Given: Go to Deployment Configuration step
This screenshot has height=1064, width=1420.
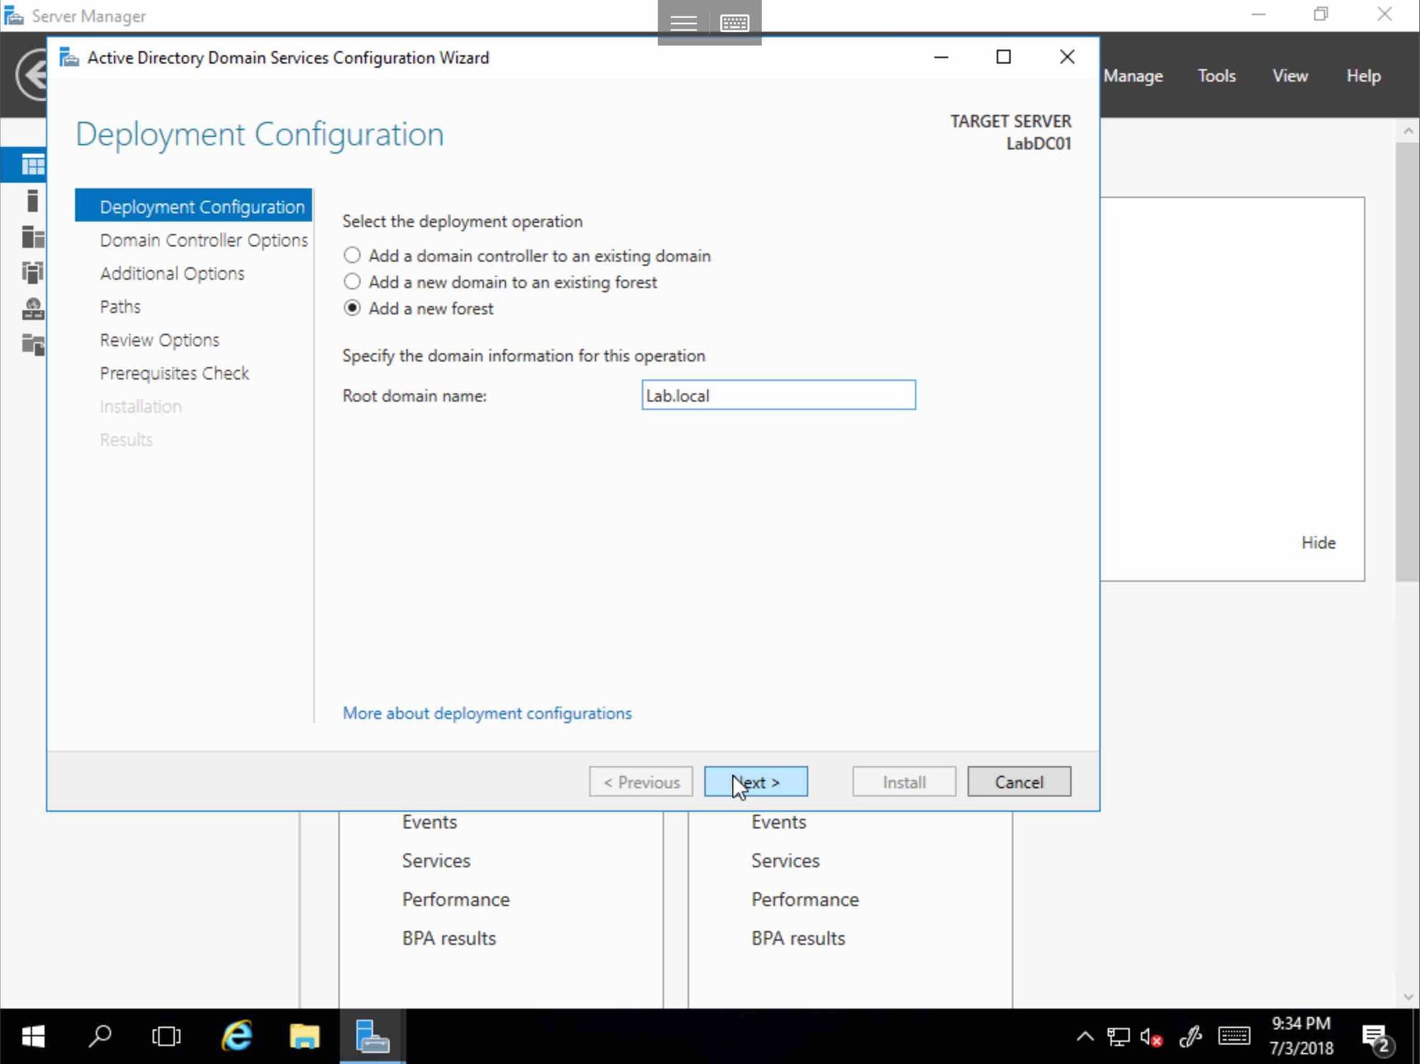Looking at the screenshot, I should 194,206.
